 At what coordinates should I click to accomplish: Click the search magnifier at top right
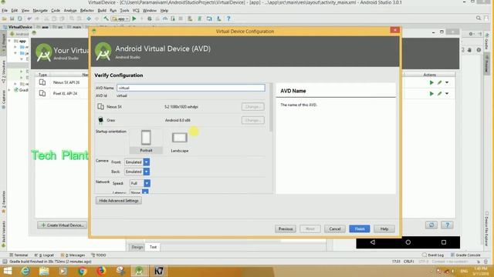click(x=479, y=18)
